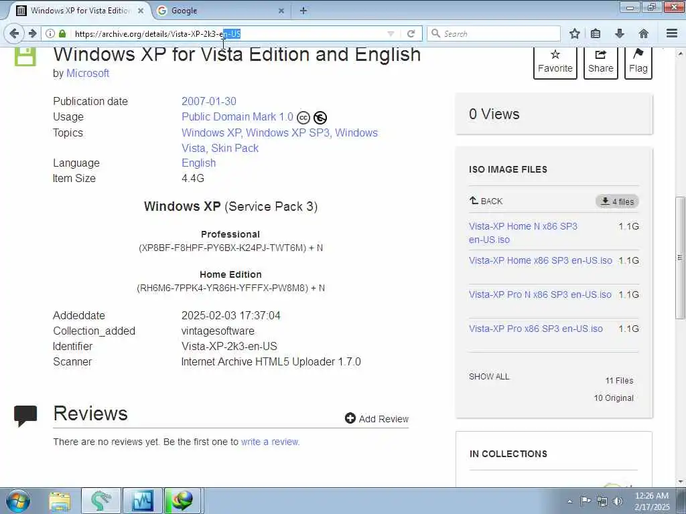
Task: Open the bookmarks list icon
Action: tap(596, 33)
